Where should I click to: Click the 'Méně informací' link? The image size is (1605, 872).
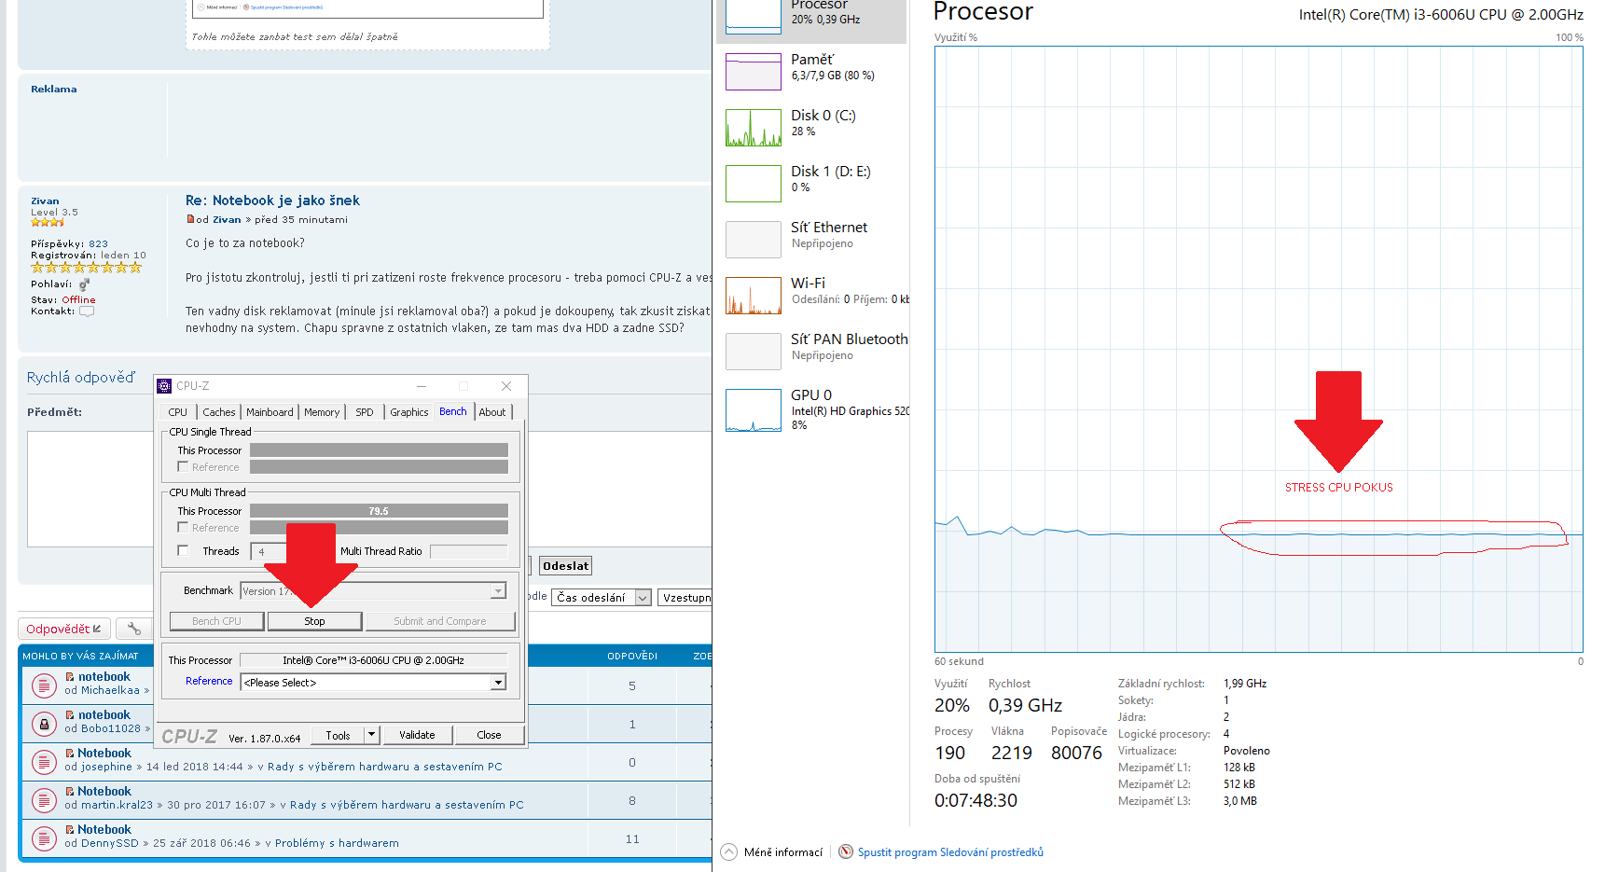tap(783, 851)
